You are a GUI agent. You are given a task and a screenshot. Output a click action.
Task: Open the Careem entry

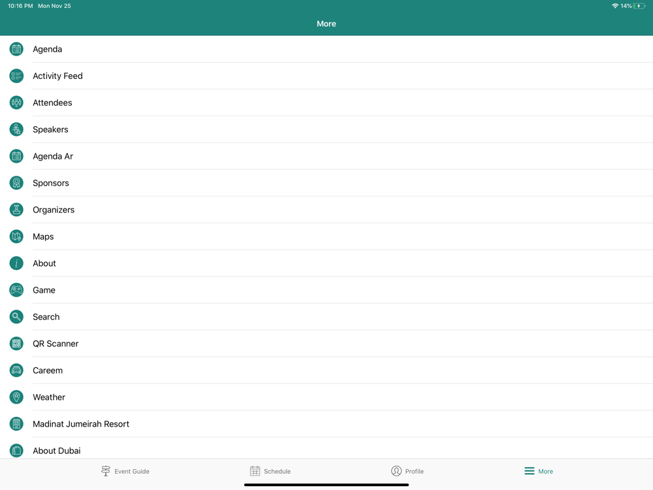pos(326,370)
